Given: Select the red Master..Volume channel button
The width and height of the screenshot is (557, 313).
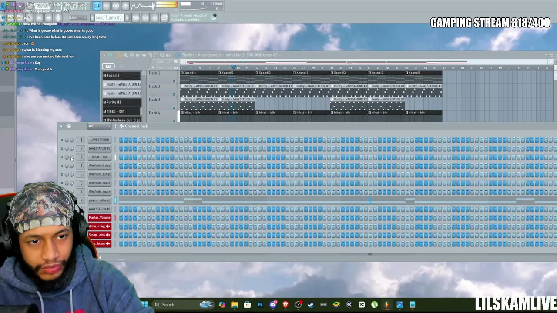Looking at the screenshot, I should pyautogui.click(x=100, y=218).
